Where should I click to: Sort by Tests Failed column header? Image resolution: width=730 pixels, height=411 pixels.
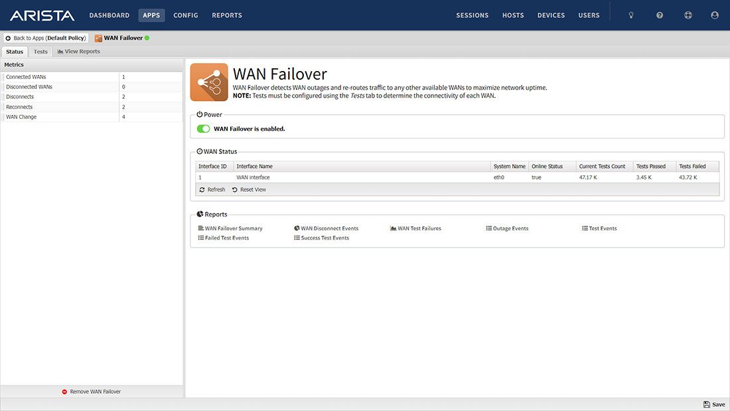click(x=697, y=167)
